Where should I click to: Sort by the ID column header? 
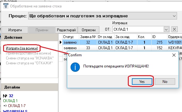(159, 37)
